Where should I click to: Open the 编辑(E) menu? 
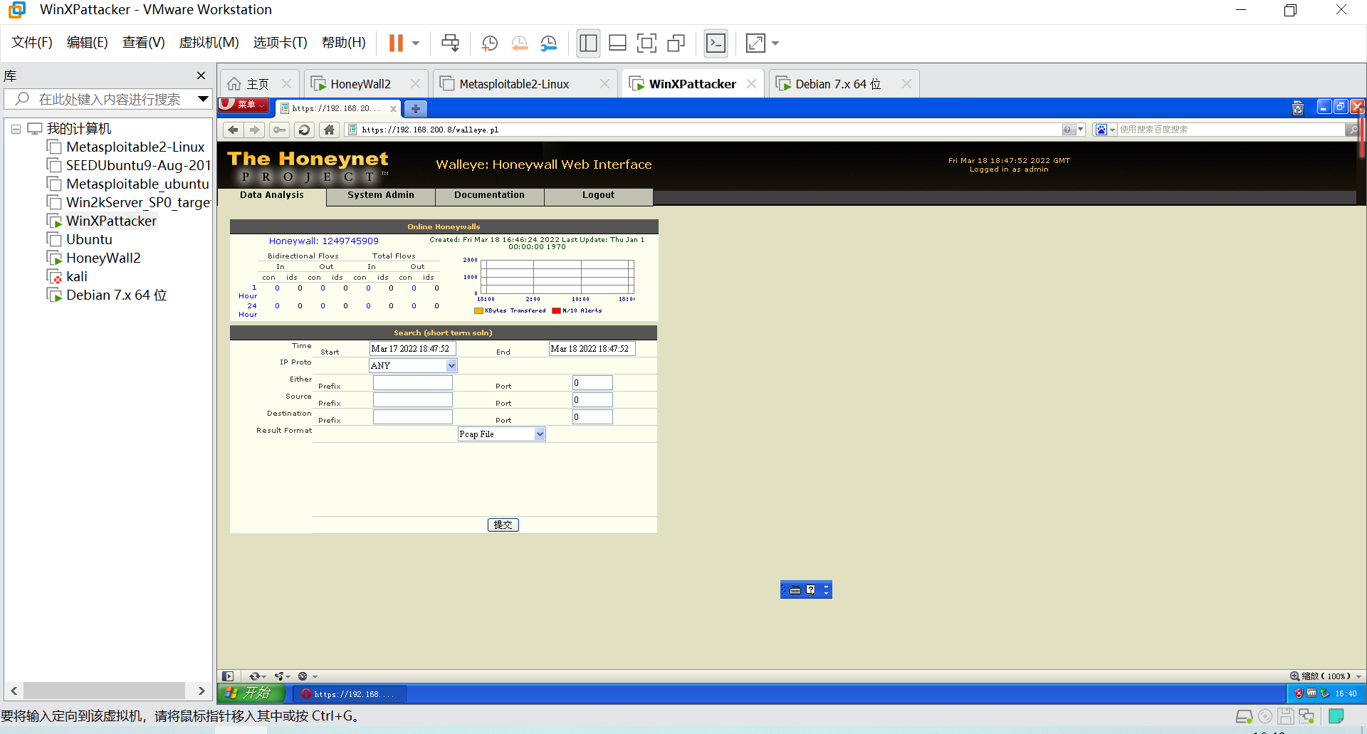tap(88, 43)
